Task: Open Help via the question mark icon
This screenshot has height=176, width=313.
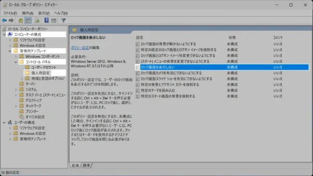Action: pyautogui.click(x=46, y=20)
